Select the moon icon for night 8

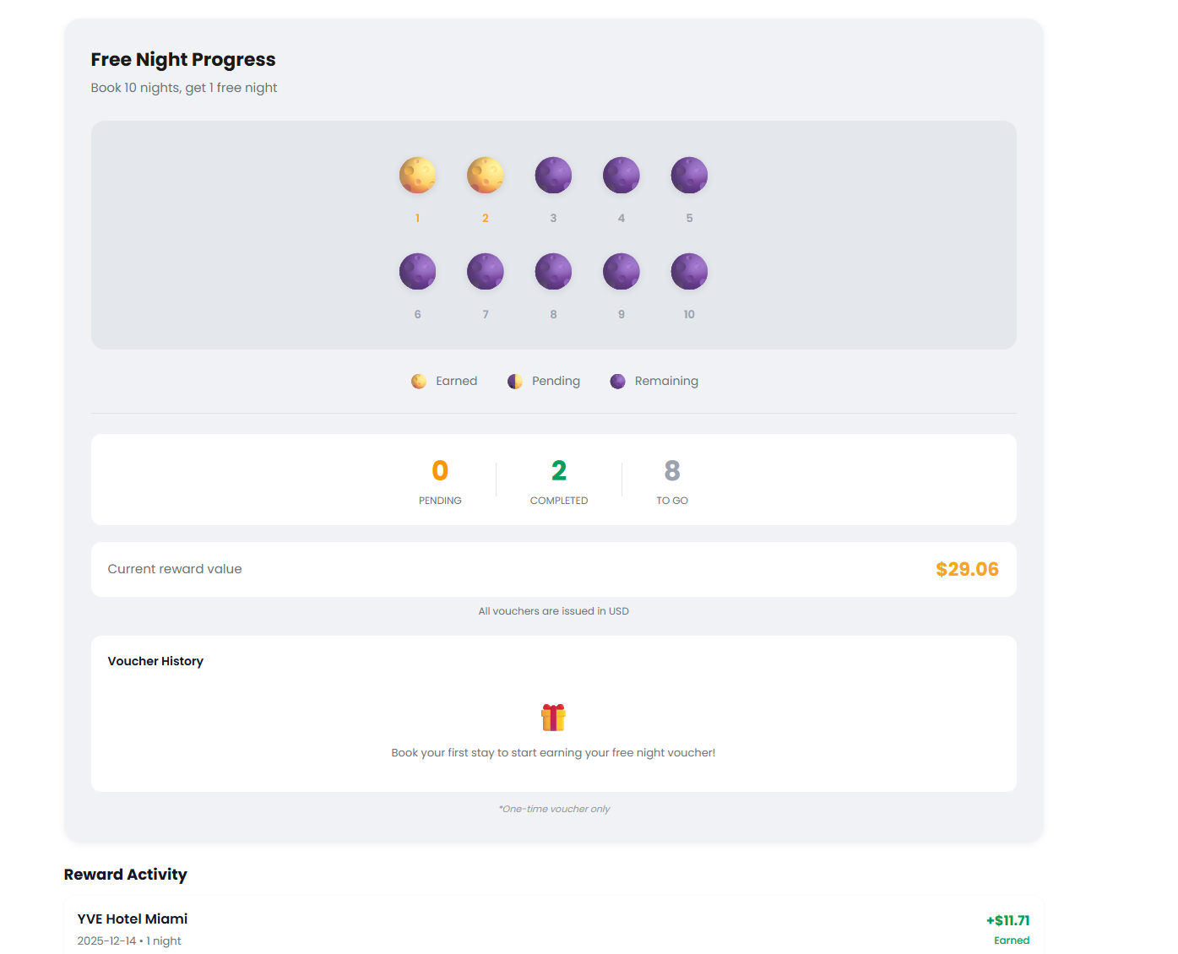(x=553, y=271)
